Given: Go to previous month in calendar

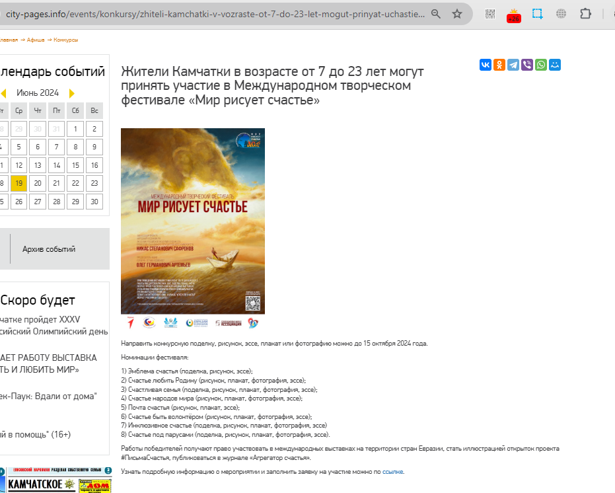Looking at the screenshot, I should [x=3, y=93].
